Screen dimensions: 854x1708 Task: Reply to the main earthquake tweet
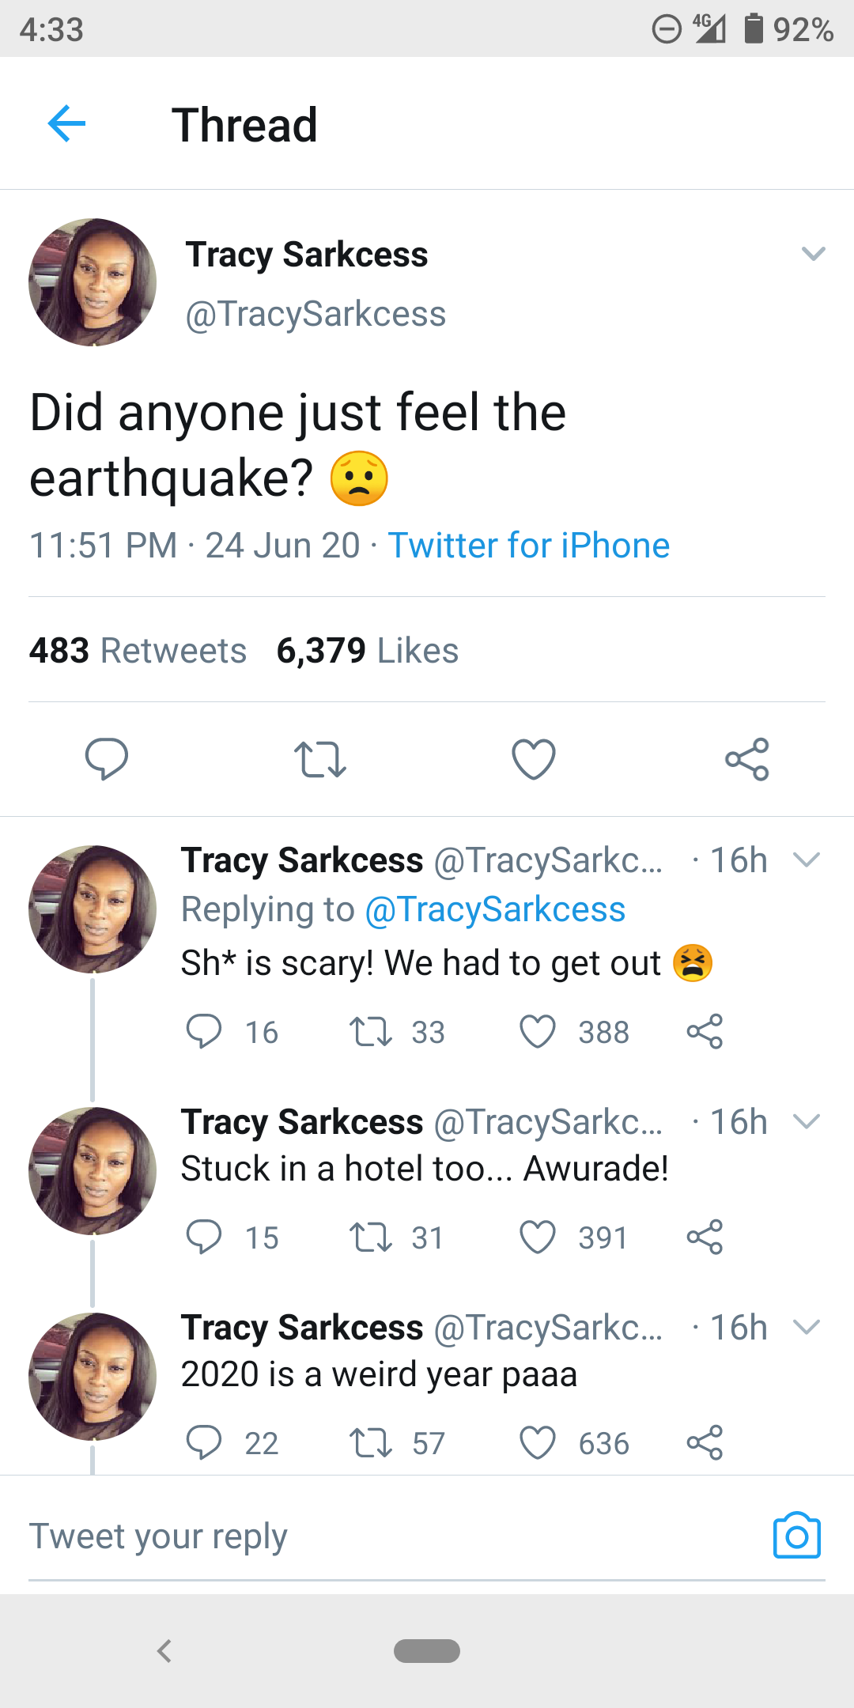pyautogui.click(x=107, y=759)
